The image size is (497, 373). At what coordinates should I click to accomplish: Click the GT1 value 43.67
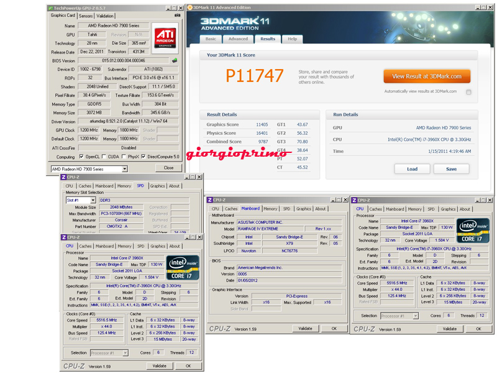(302, 125)
